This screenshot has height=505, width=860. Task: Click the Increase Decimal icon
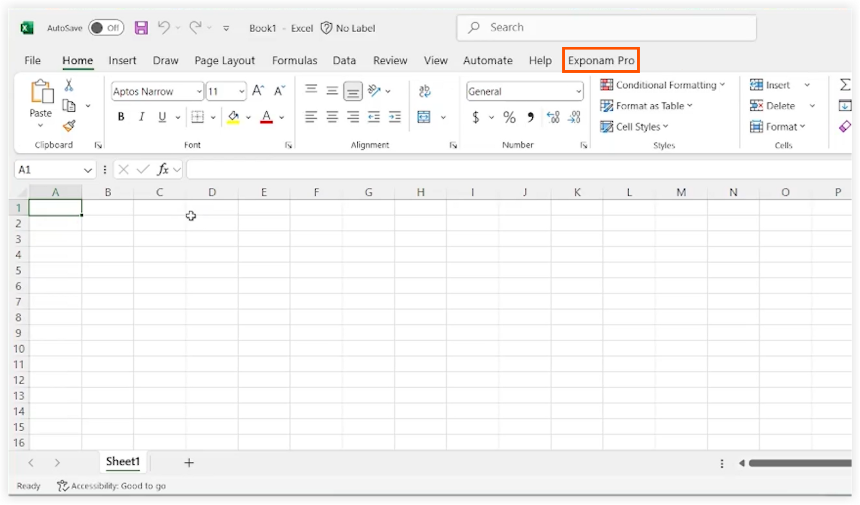pos(553,117)
